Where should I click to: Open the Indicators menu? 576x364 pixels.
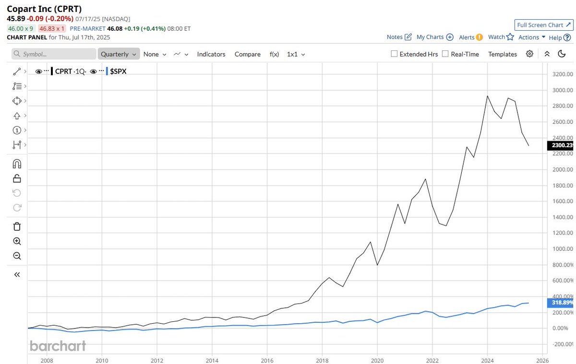[x=211, y=54]
